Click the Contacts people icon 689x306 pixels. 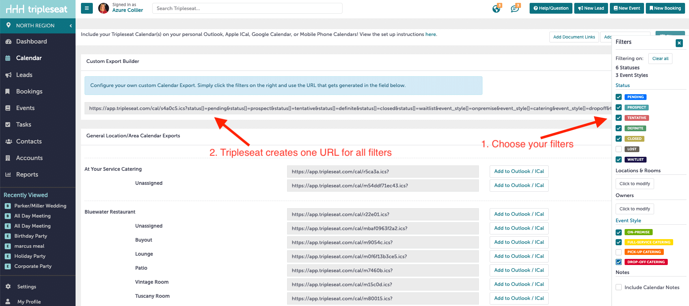[9, 141]
